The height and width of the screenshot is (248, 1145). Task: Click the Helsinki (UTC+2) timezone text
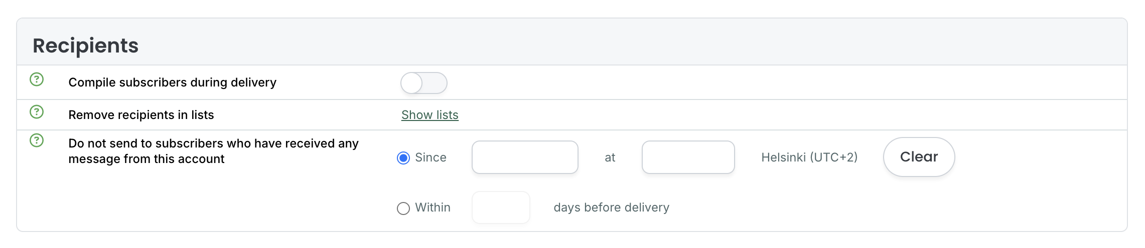(809, 157)
